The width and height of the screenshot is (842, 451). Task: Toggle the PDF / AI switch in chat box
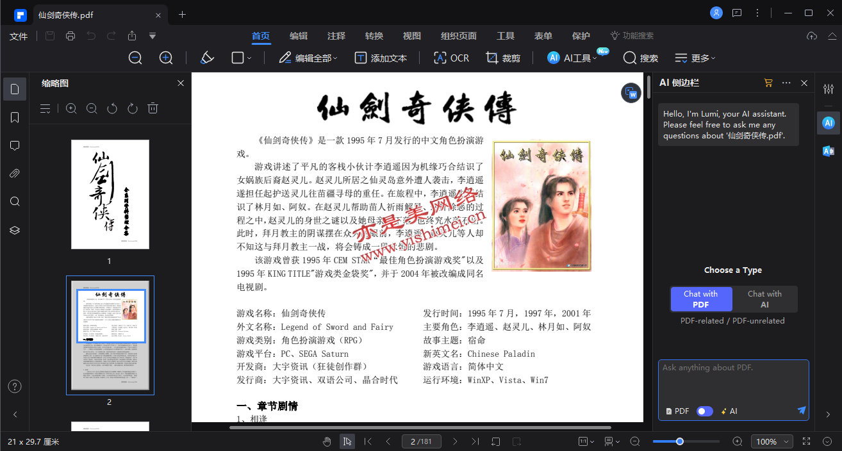click(705, 411)
